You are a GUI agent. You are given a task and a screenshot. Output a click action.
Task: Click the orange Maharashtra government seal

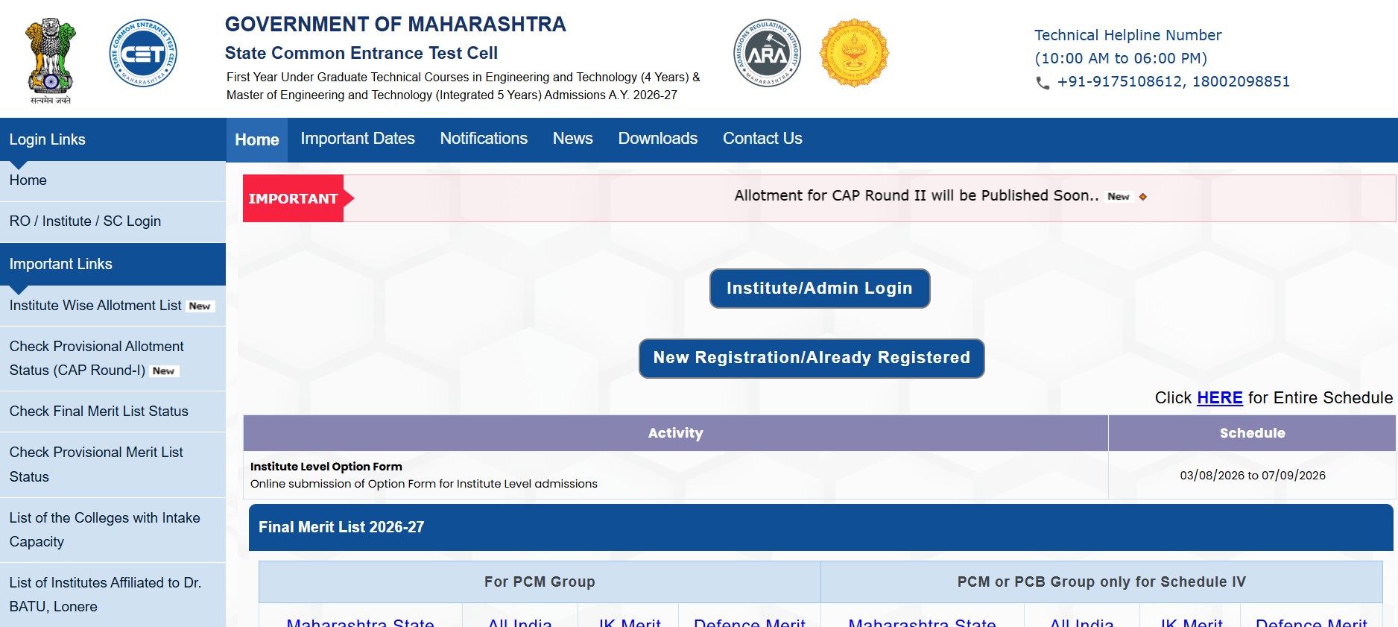click(x=854, y=53)
